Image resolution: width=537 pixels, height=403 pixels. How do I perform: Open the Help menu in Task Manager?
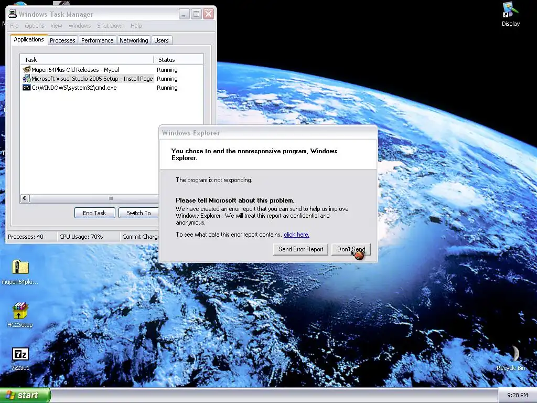[x=136, y=26]
